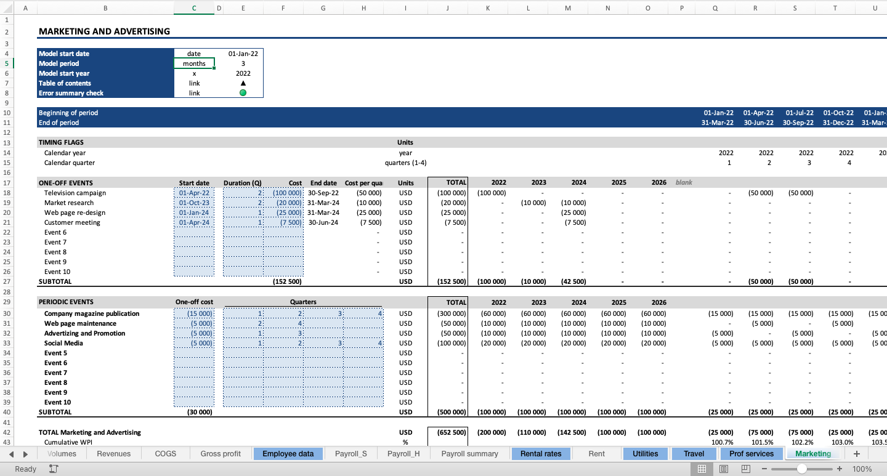The image size is (887, 476).
Task: Click 'TOTAL Marketing and Advertising' label
Action: [x=90, y=432]
